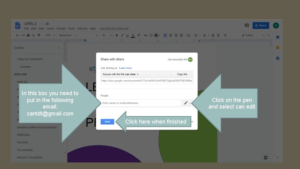The width and height of the screenshot is (300, 169).
Task: Open the Editing mode dropdown
Action: 252,35
